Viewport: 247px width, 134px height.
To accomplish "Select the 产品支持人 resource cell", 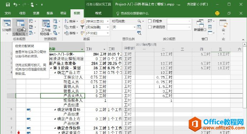I will (63, 96).
